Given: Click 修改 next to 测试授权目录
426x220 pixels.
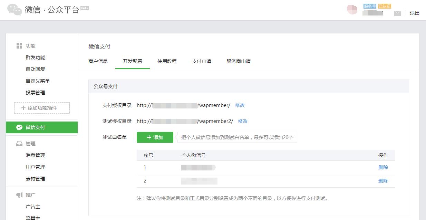Looking at the screenshot, I should tap(243, 121).
